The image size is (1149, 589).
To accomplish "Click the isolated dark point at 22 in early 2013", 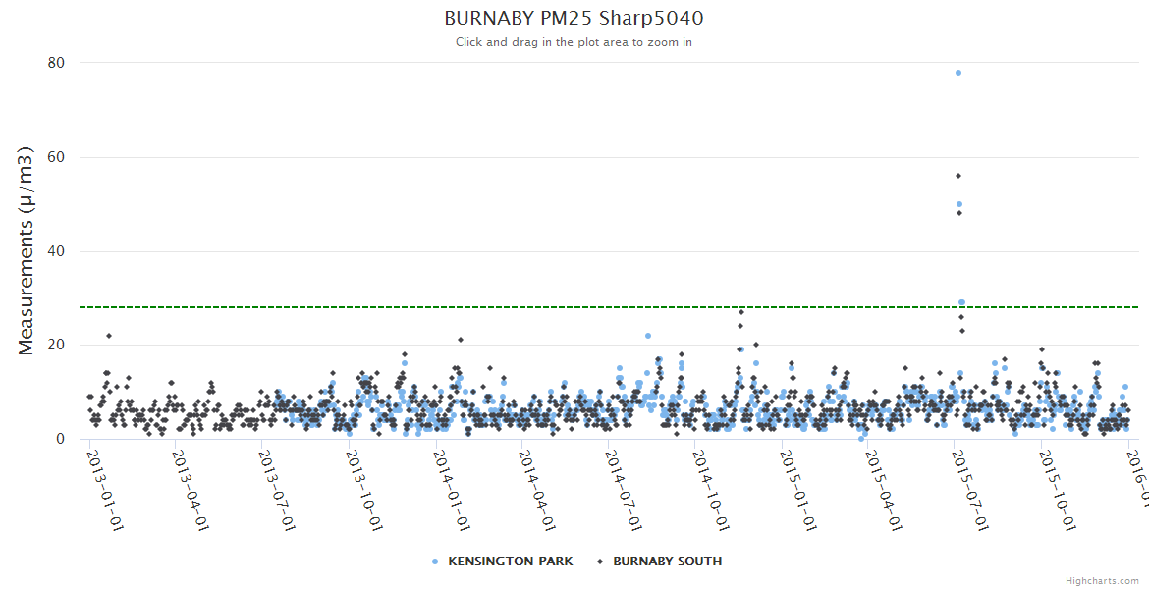I will (x=109, y=336).
